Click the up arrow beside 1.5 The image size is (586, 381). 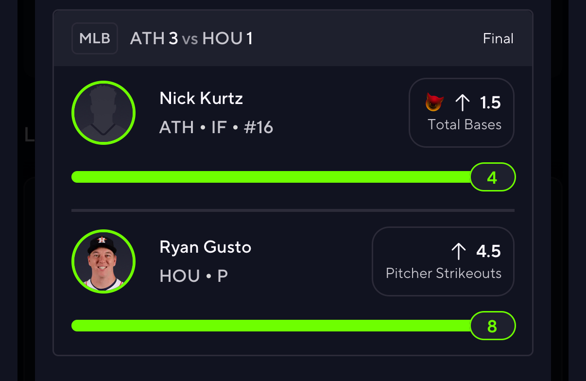[x=462, y=103]
